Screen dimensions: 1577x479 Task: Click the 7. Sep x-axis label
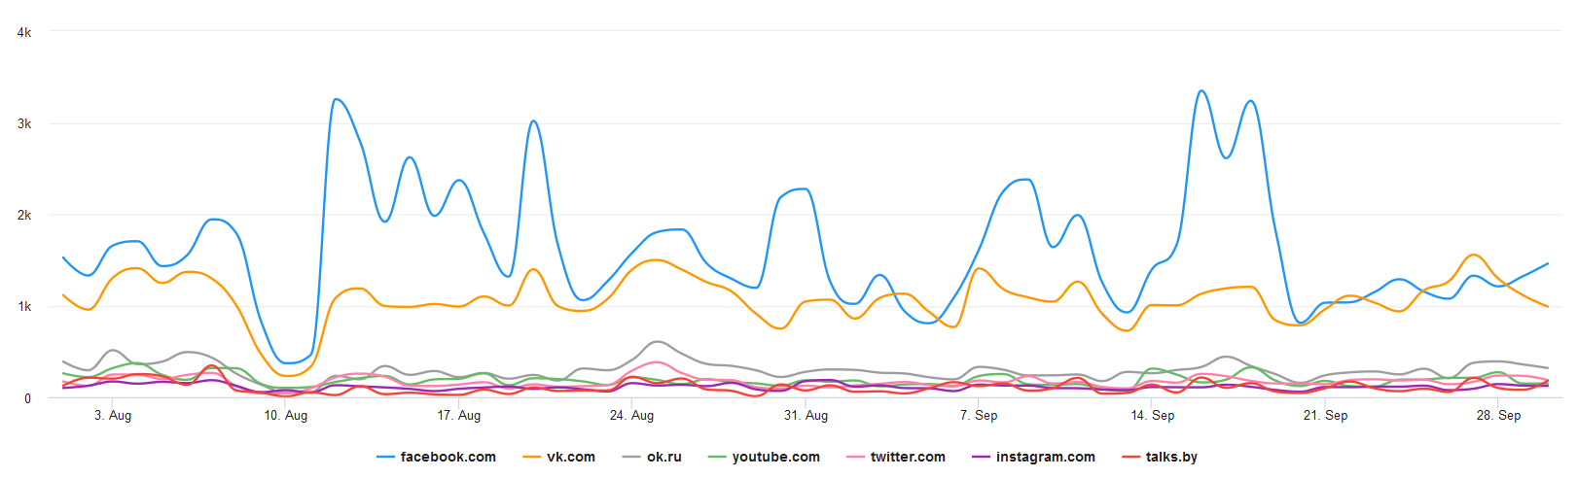(979, 415)
